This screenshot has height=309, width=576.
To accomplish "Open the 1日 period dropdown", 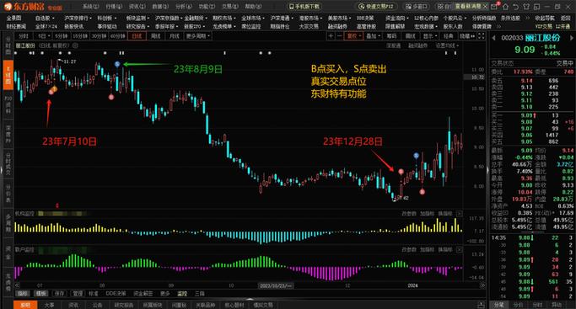I will 43,36.
